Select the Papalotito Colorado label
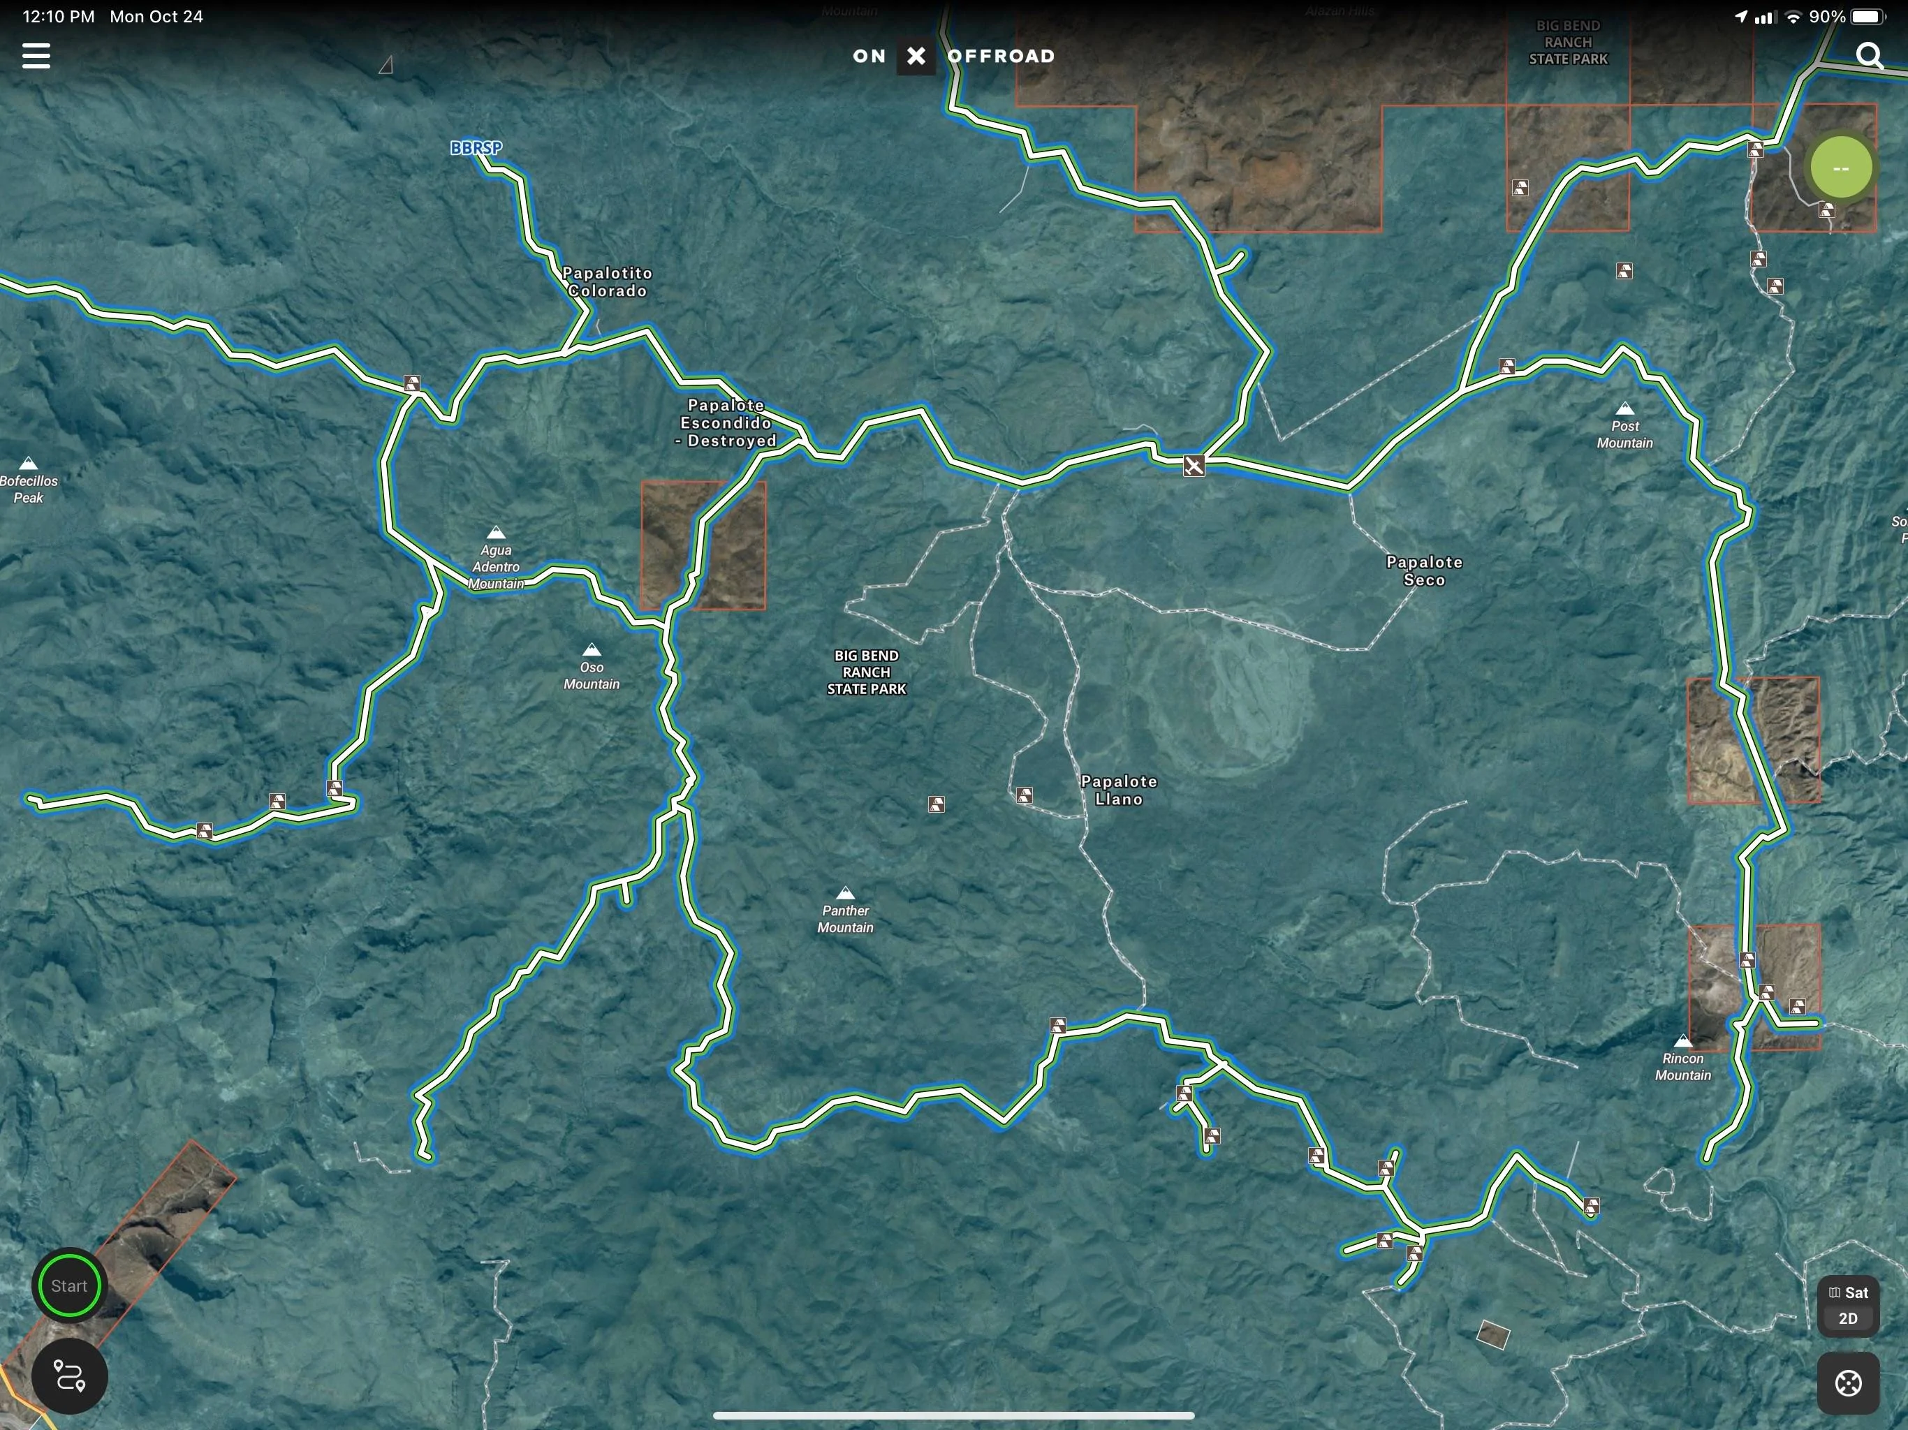The width and height of the screenshot is (1908, 1430). pos(607,282)
